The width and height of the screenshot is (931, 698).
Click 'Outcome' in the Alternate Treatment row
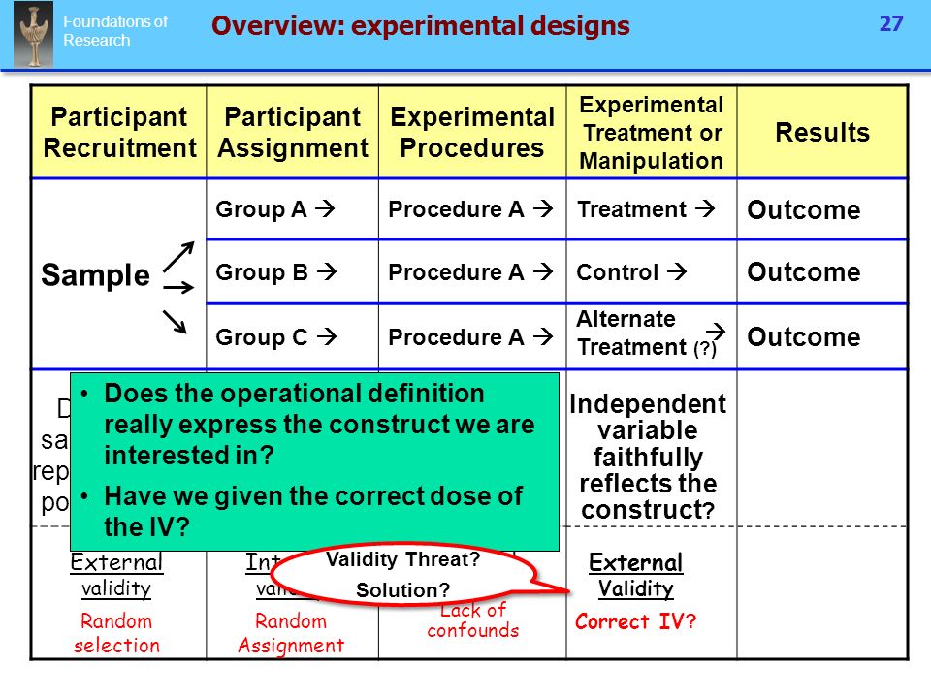[803, 337]
